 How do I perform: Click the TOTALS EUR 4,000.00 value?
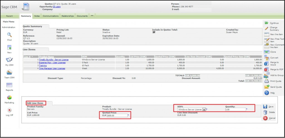pyautogui.click(x=193, y=75)
